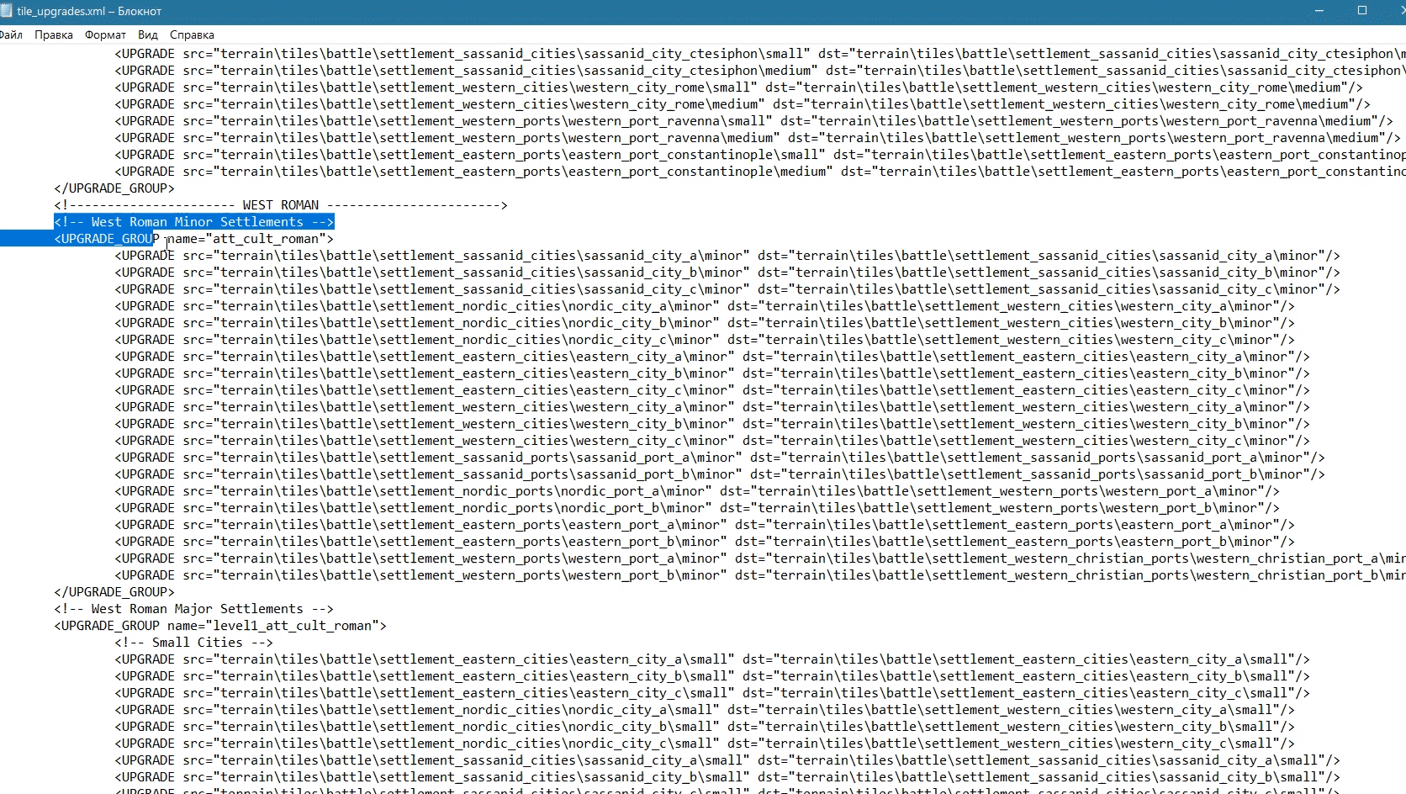Click the highlighted West Roman Minor Settlements comment
1406x794 pixels.
pyautogui.click(x=194, y=222)
